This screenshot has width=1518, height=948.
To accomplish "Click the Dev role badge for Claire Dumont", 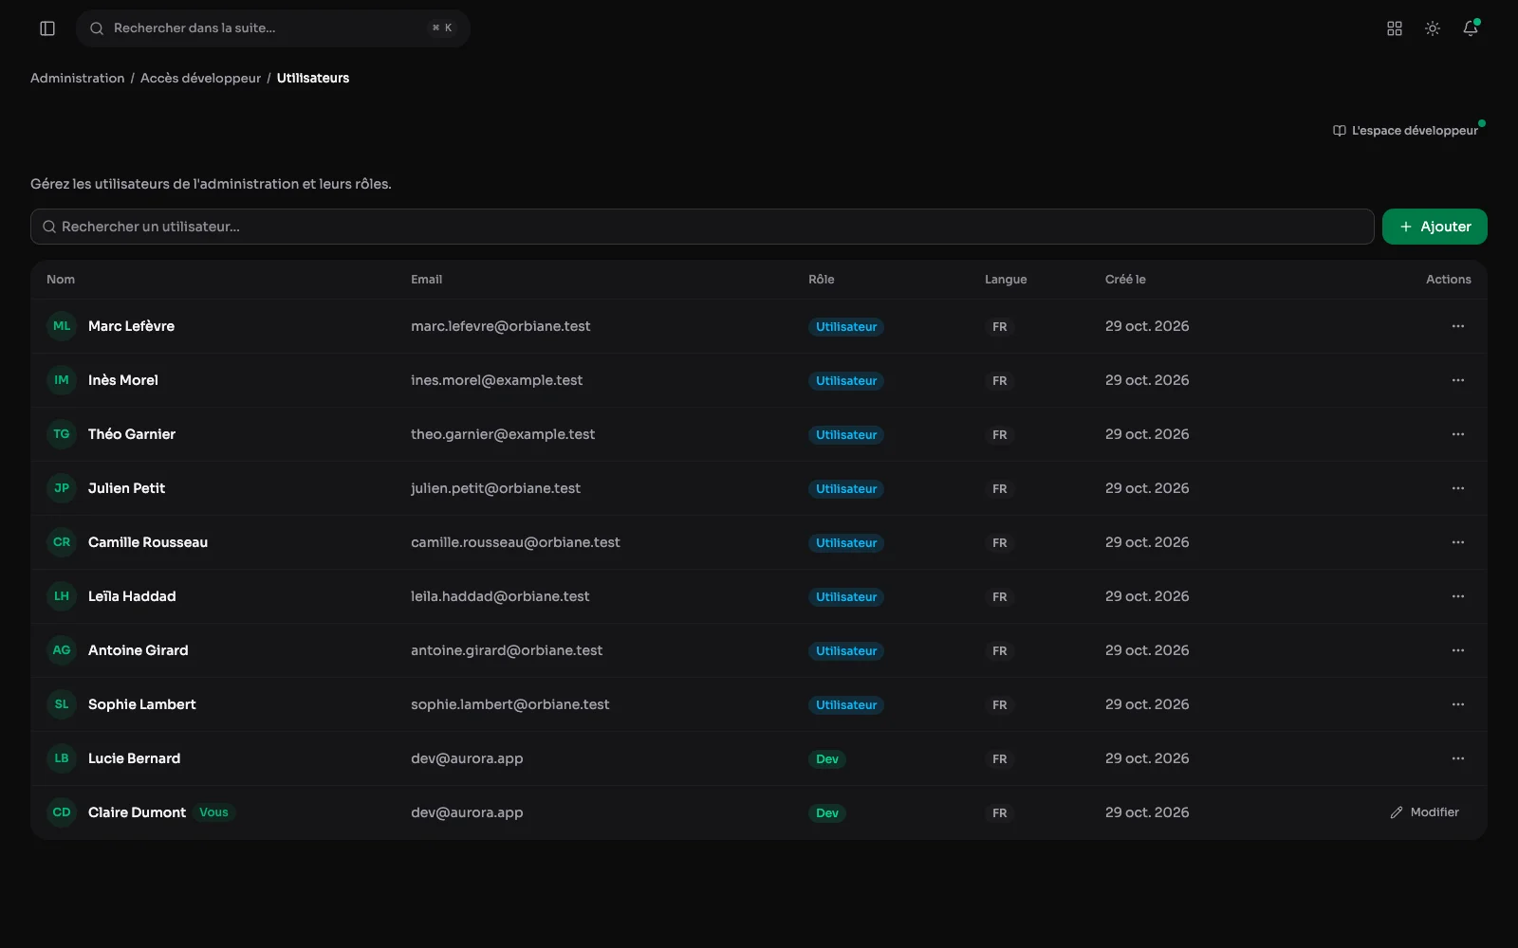I will (827, 813).
